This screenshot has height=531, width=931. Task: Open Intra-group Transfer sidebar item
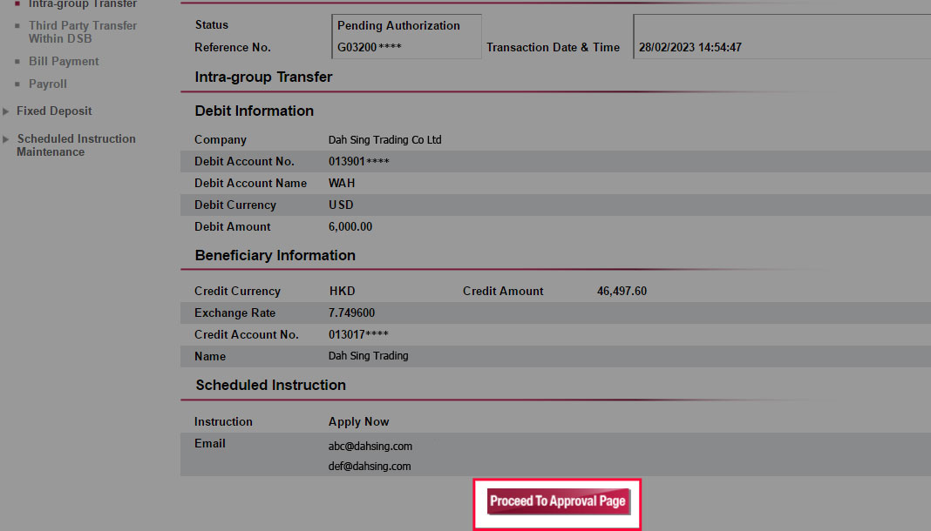tap(83, 3)
